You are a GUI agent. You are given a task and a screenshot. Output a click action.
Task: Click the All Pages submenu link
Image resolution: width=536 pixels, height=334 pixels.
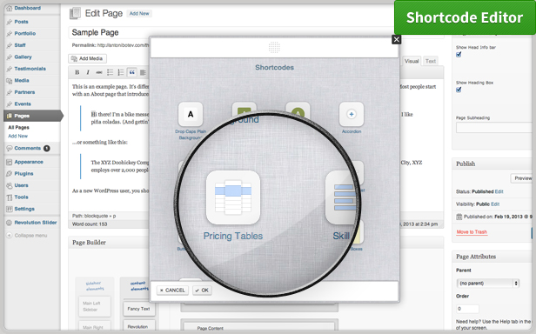coord(18,127)
